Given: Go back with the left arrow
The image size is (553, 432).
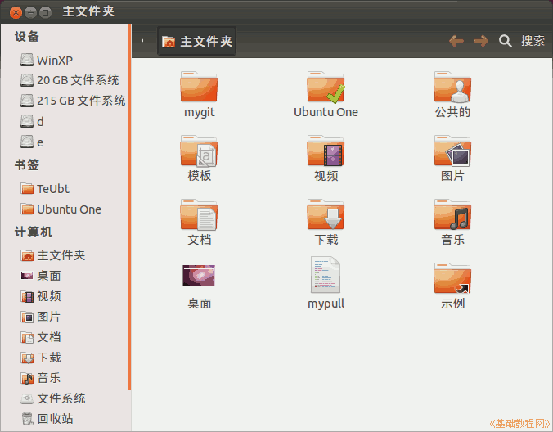Looking at the screenshot, I should pyautogui.click(x=456, y=41).
